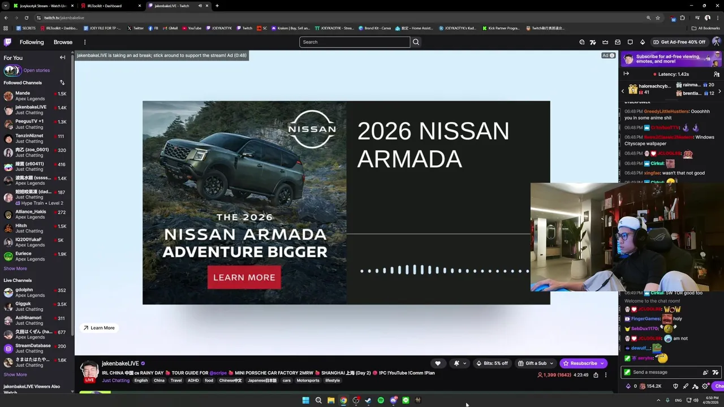Open the chat community users icon
Screen dimensions: 724x407
click(717, 74)
